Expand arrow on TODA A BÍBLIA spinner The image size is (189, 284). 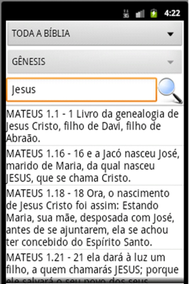coord(170,34)
